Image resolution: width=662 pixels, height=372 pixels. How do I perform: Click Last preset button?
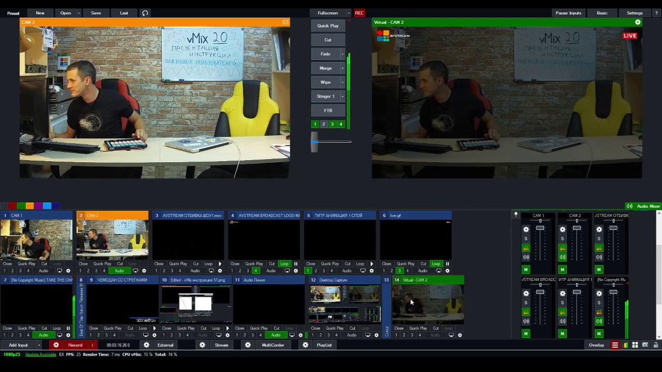[x=124, y=13]
